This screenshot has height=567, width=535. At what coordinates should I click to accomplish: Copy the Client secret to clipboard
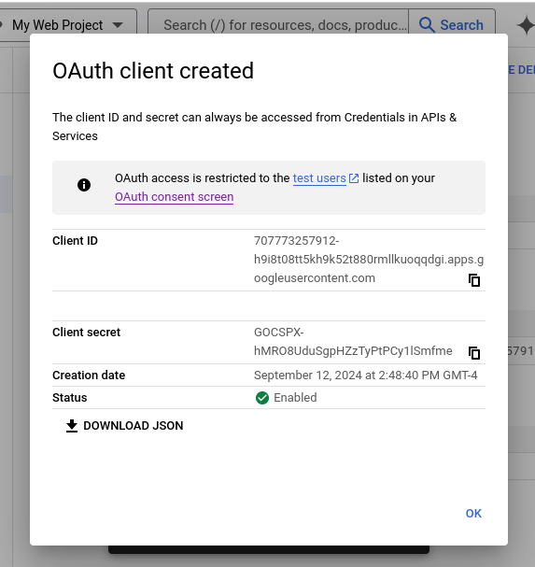point(474,352)
